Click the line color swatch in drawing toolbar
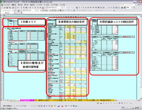 pos(59,106)
